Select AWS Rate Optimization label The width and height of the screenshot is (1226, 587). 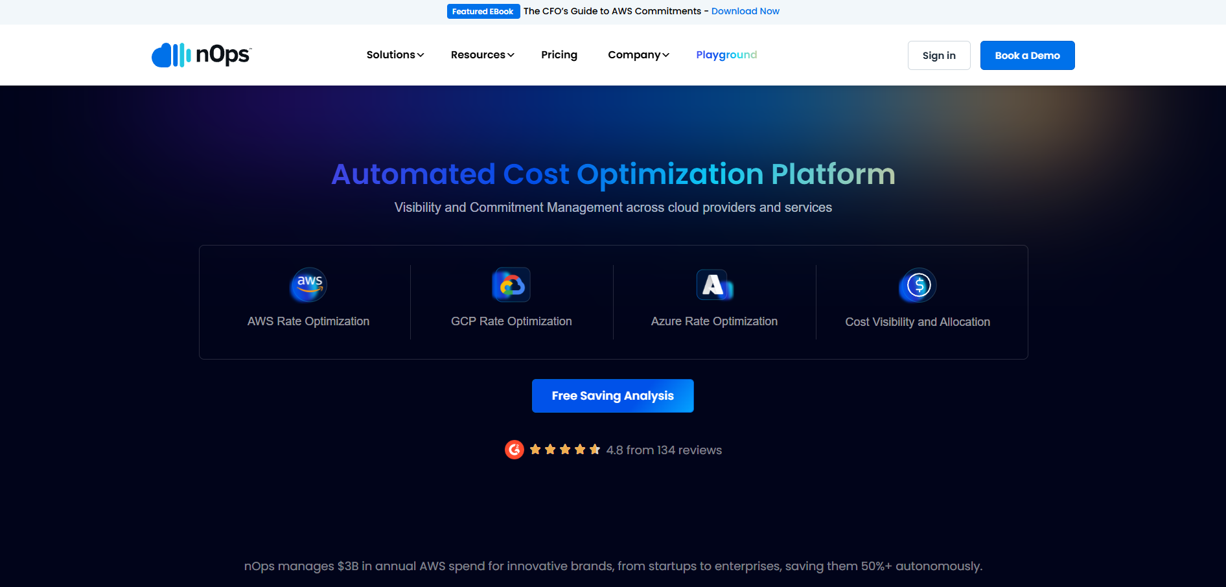[308, 321]
